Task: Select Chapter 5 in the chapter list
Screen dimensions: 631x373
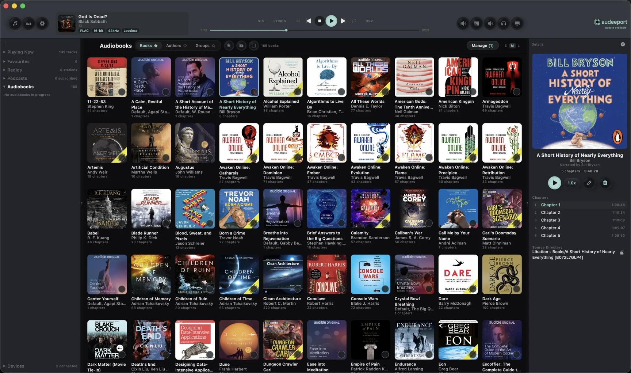Action: click(580, 236)
